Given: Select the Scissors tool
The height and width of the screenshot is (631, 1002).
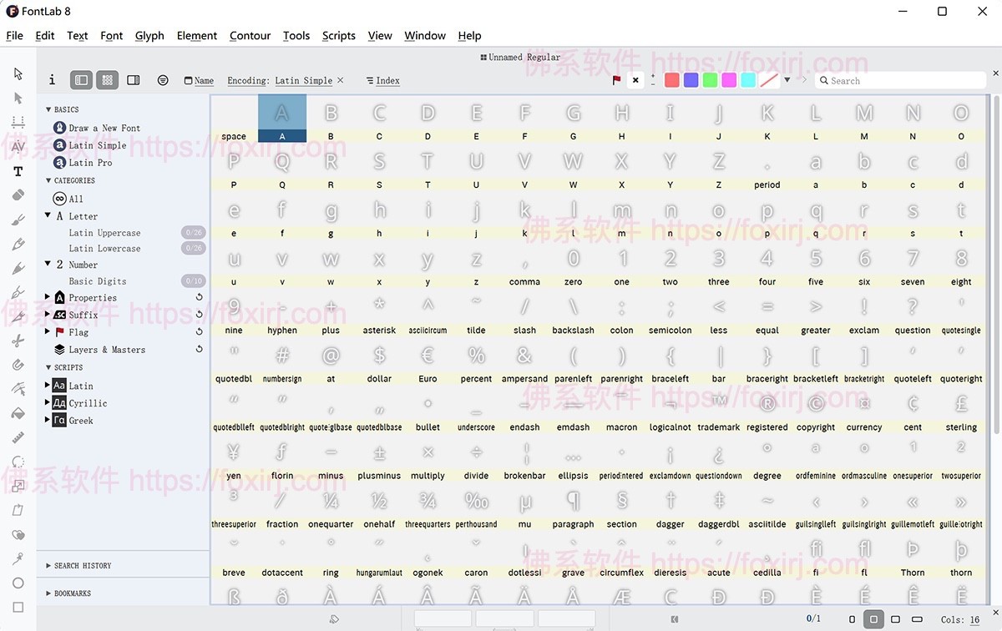Looking at the screenshot, I should (x=18, y=341).
